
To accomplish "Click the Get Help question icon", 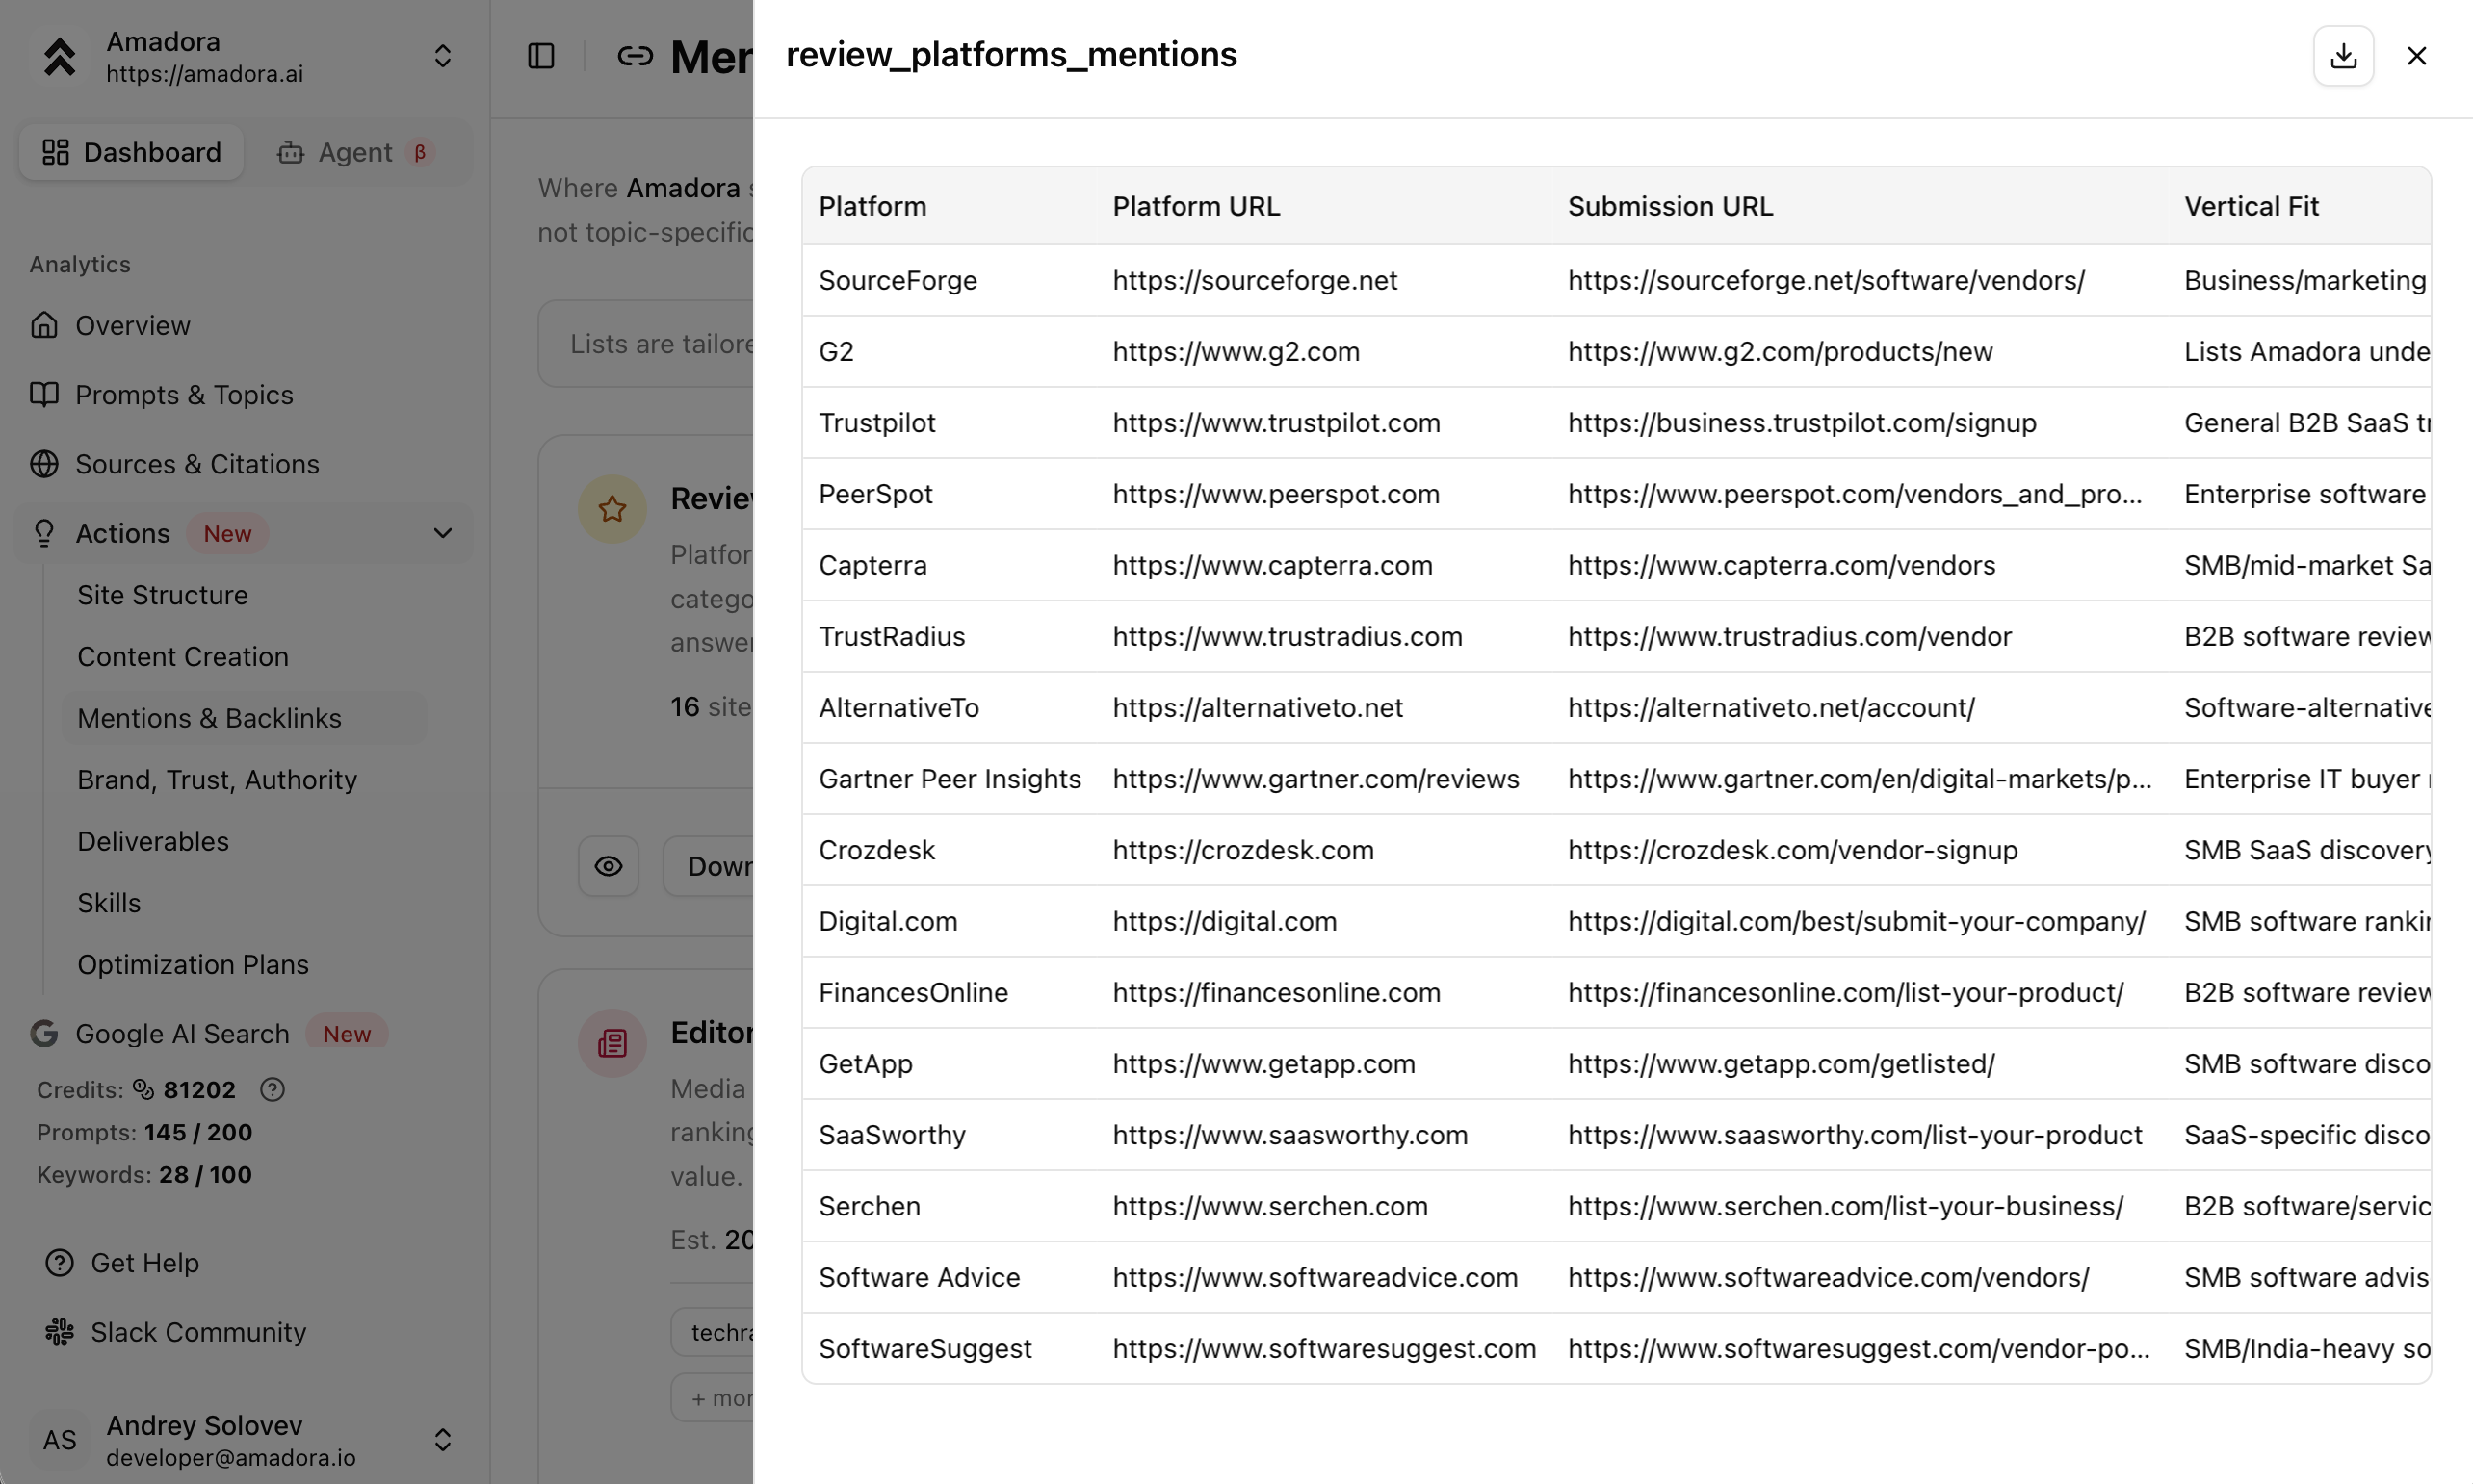I will pos(60,1263).
